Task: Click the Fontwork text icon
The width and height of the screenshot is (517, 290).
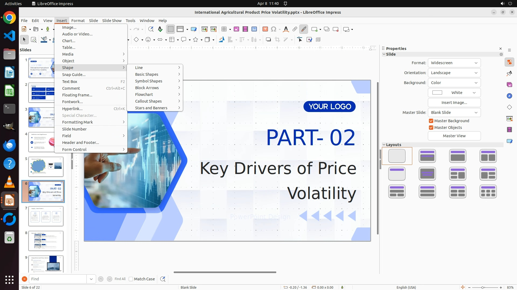Action: point(286,29)
